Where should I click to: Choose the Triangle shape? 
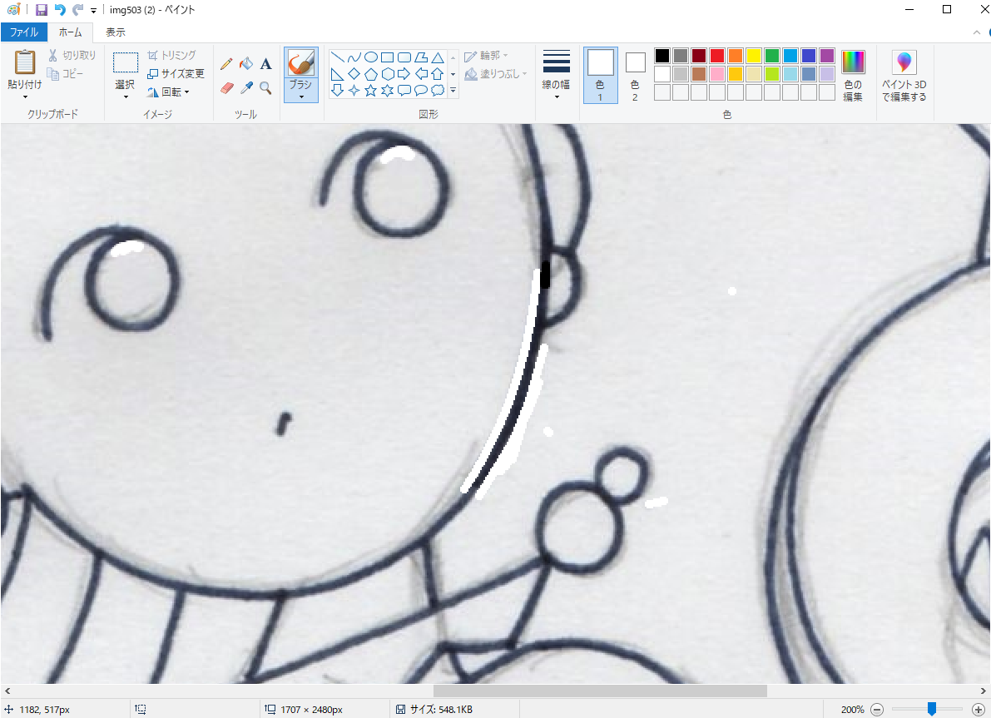tap(438, 57)
